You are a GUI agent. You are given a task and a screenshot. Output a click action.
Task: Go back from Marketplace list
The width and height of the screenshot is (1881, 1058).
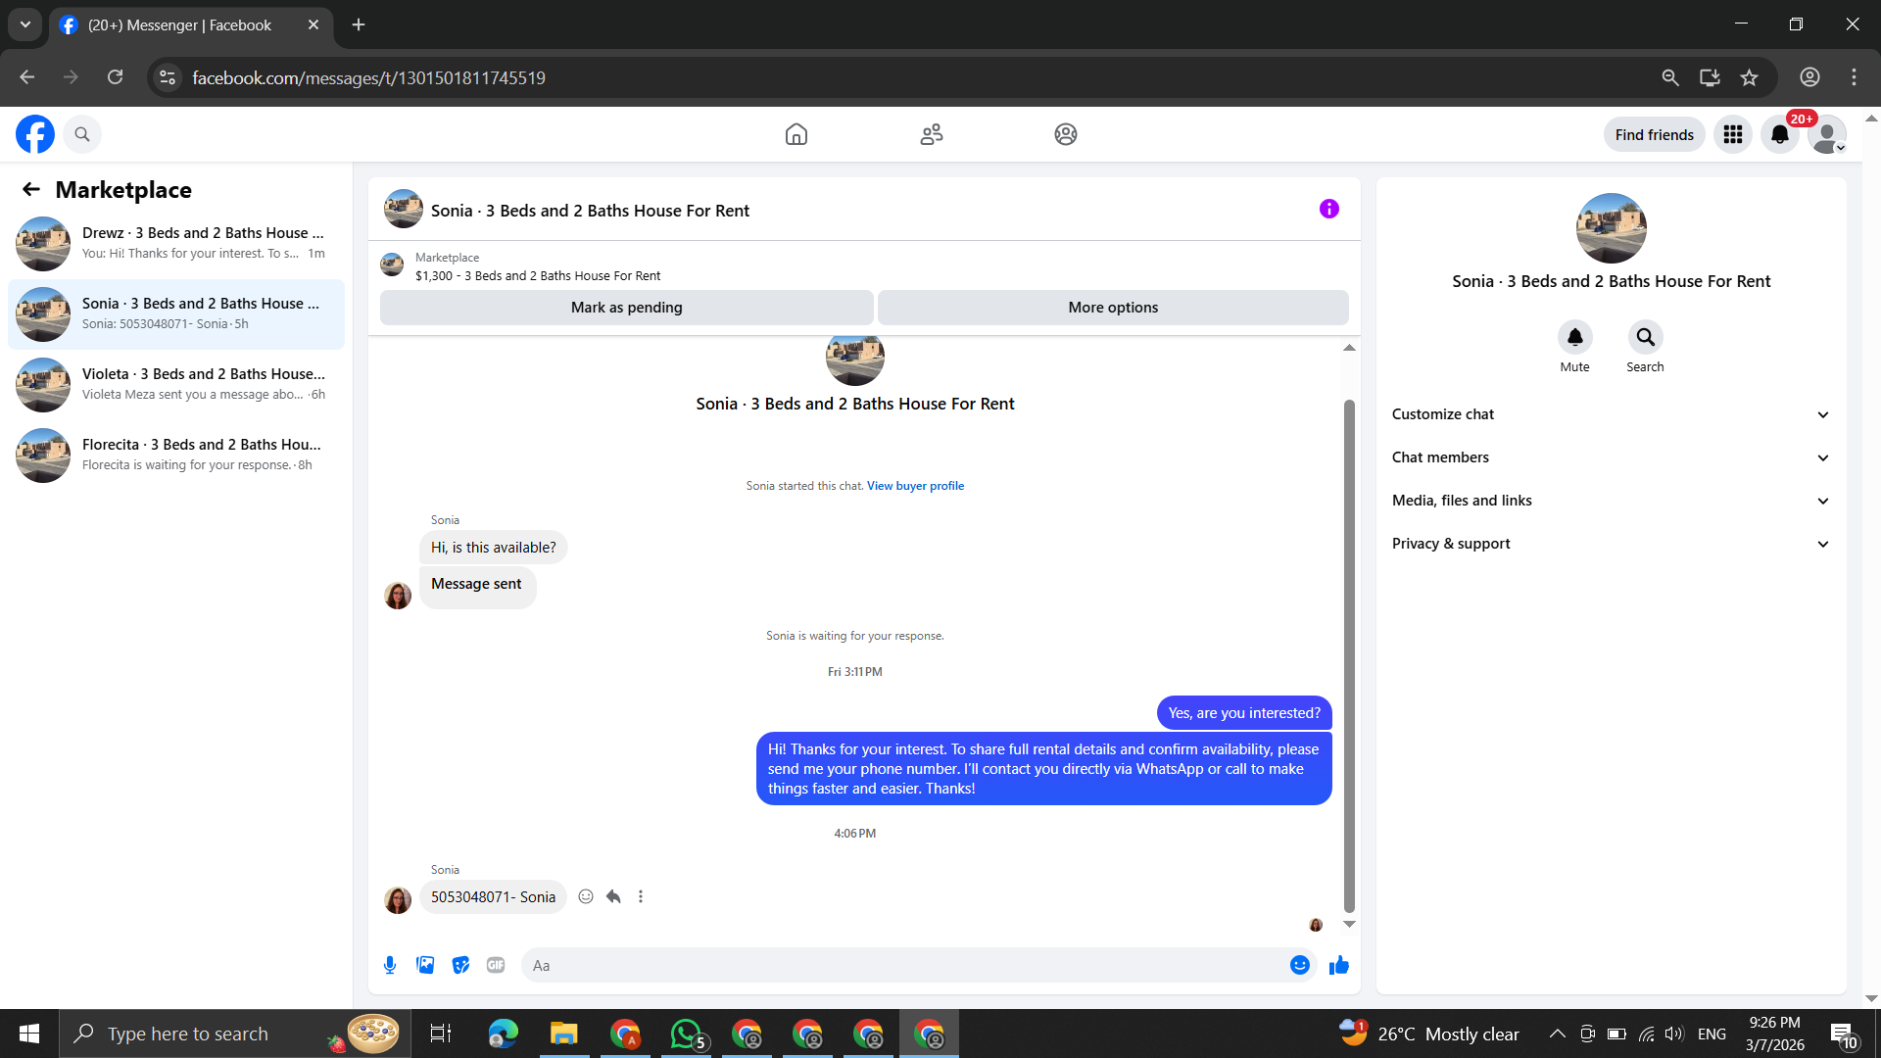[31, 189]
